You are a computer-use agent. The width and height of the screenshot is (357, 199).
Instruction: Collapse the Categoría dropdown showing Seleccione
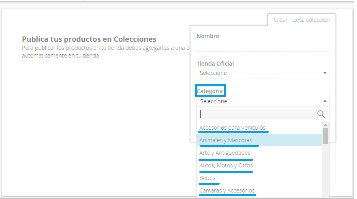[x=263, y=101]
